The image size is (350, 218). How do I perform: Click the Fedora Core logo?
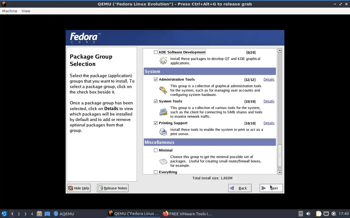85,38
